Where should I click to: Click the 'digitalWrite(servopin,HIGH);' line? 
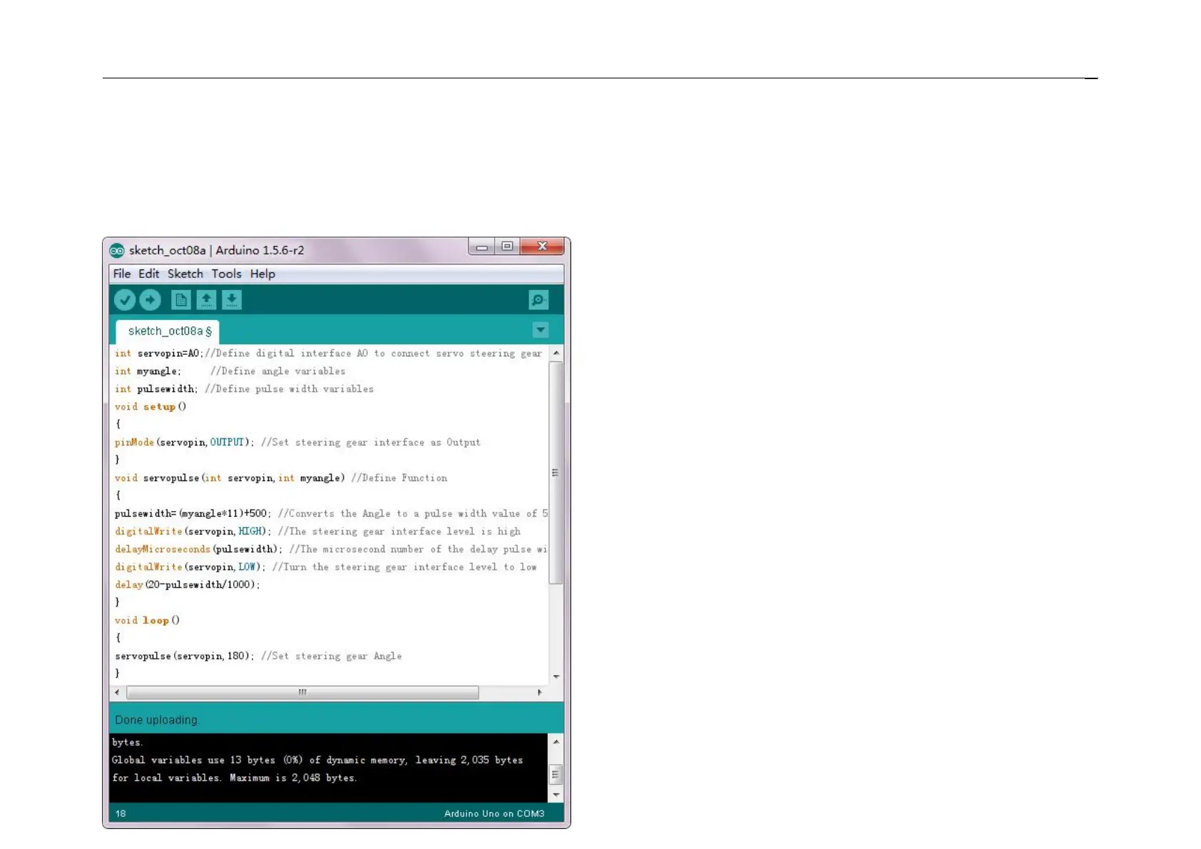click(317, 532)
